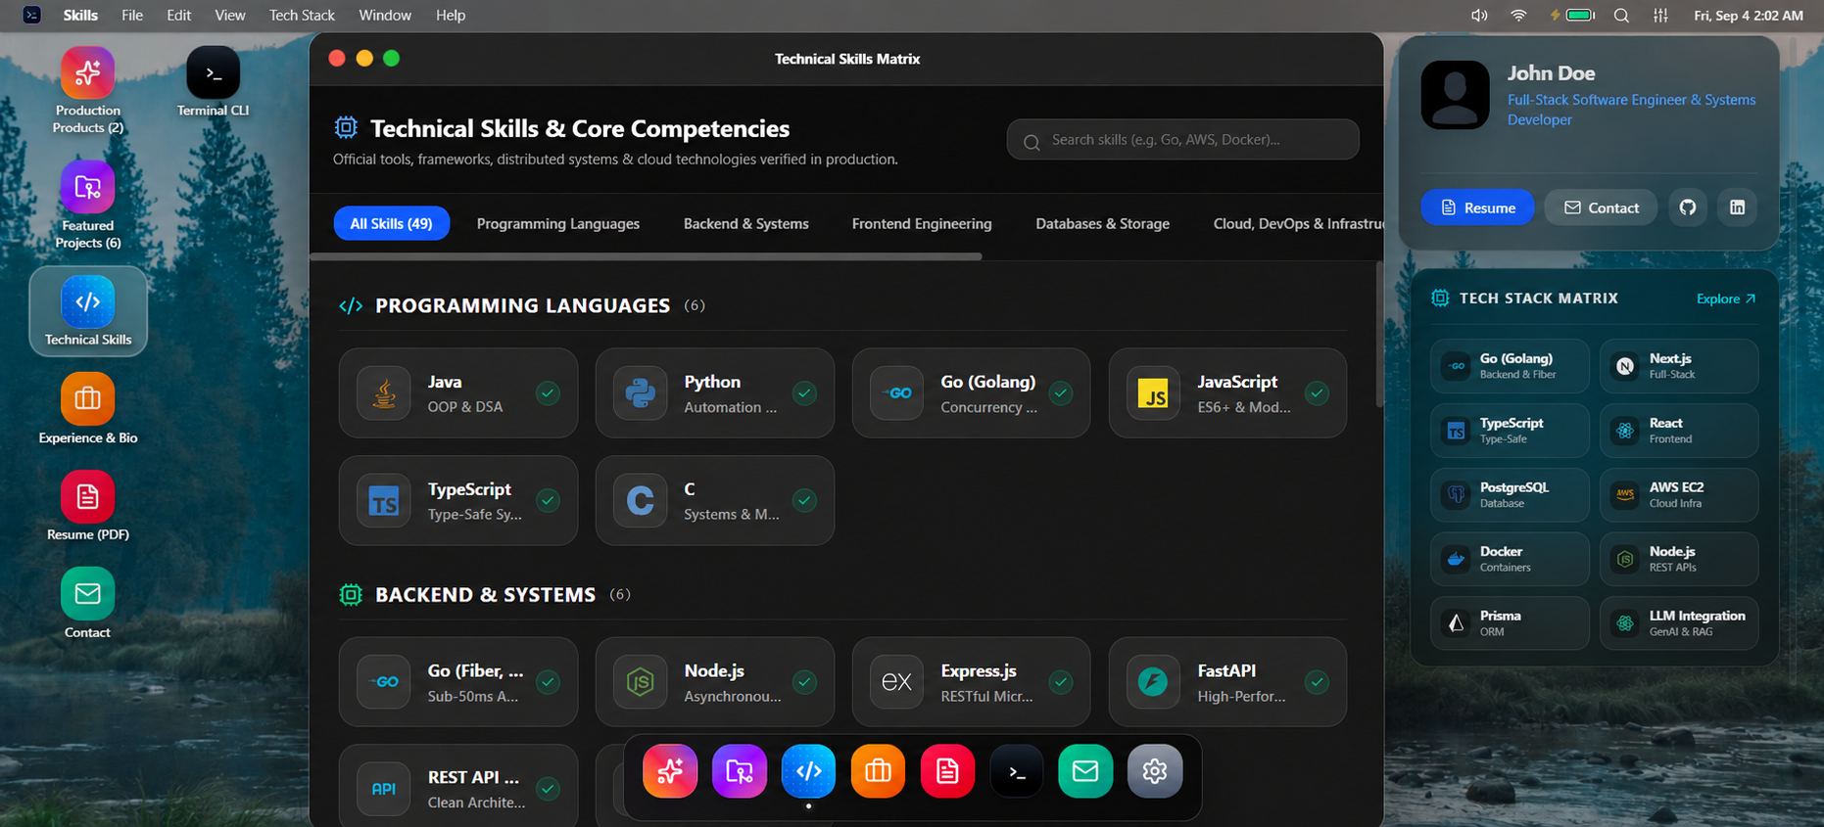Click the orange briefcase dock icon
The image size is (1824, 827).
[879, 771]
